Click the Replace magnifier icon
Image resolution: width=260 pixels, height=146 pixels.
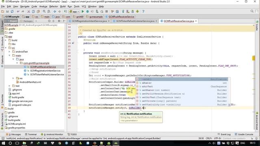(49, 11)
